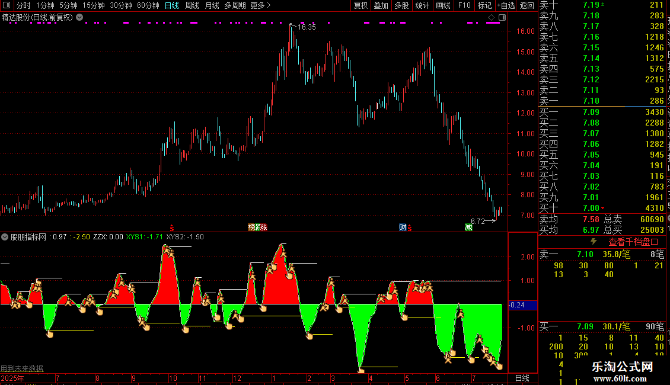Open the 多周期 multi-period view
The width and height of the screenshot is (670, 385).
(x=235, y=5)
